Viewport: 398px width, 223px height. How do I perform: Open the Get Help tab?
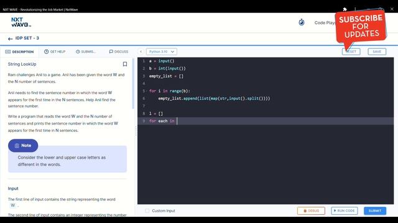55,51
